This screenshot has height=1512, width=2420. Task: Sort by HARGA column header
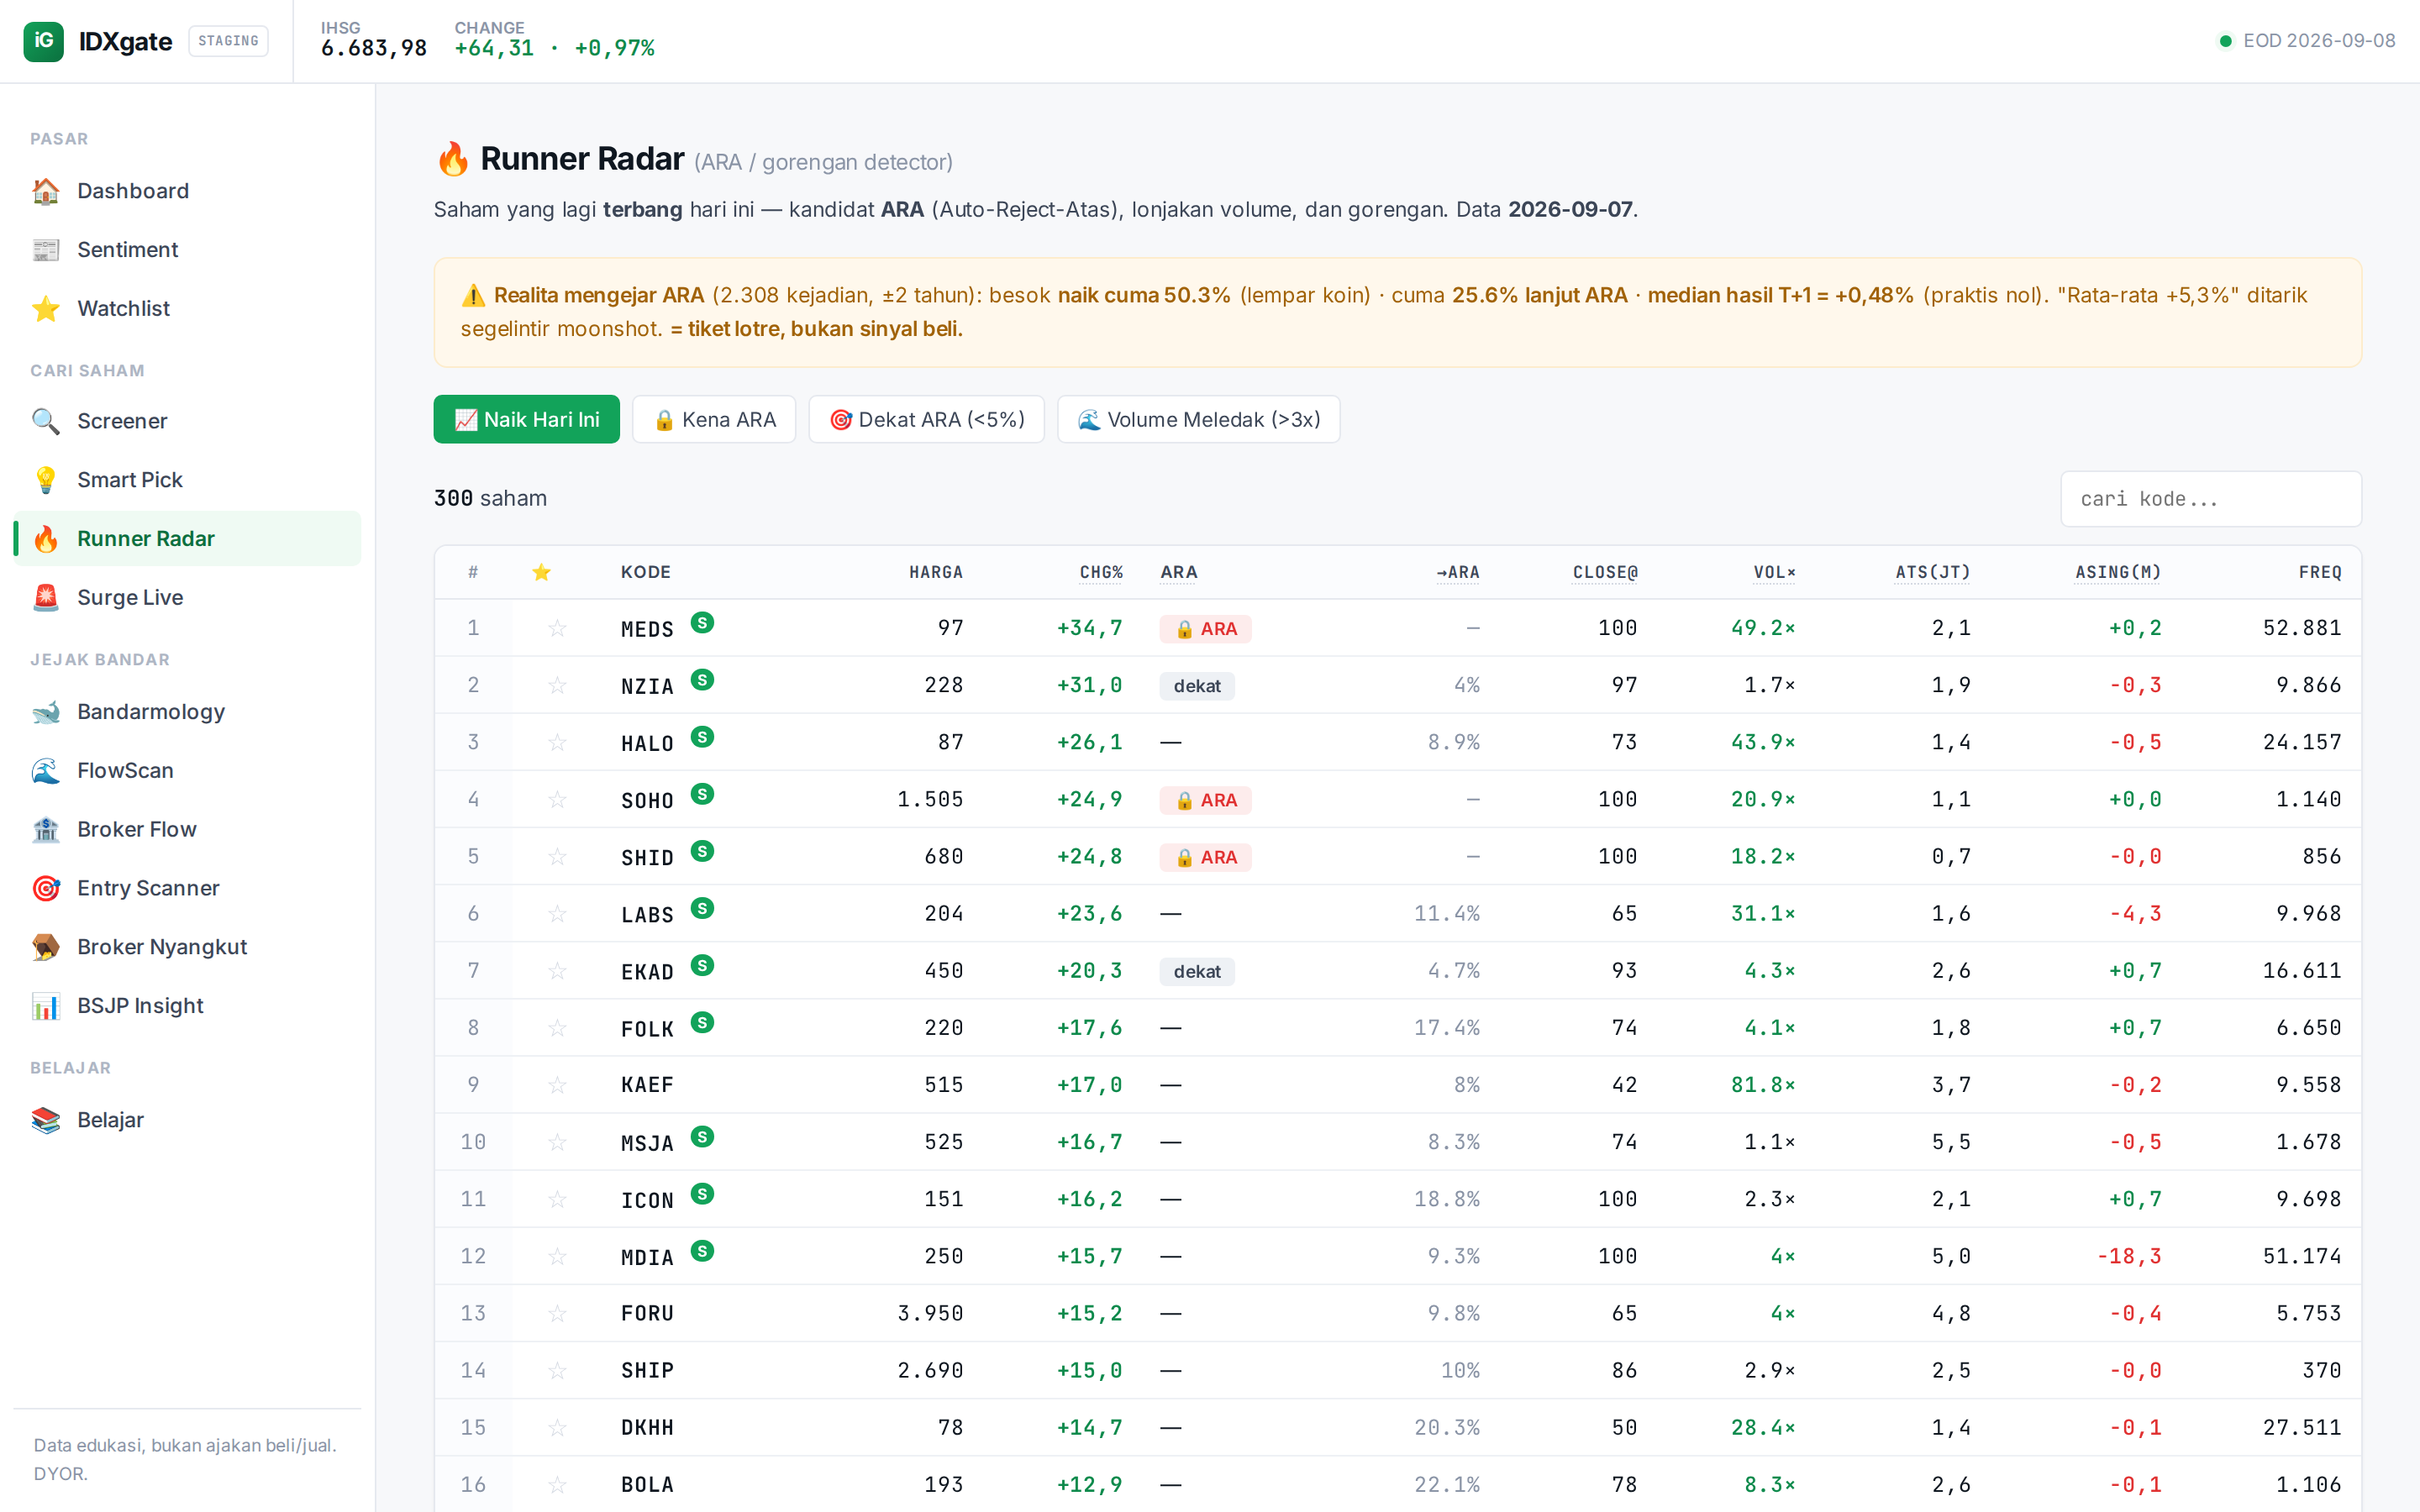[936, 572]
